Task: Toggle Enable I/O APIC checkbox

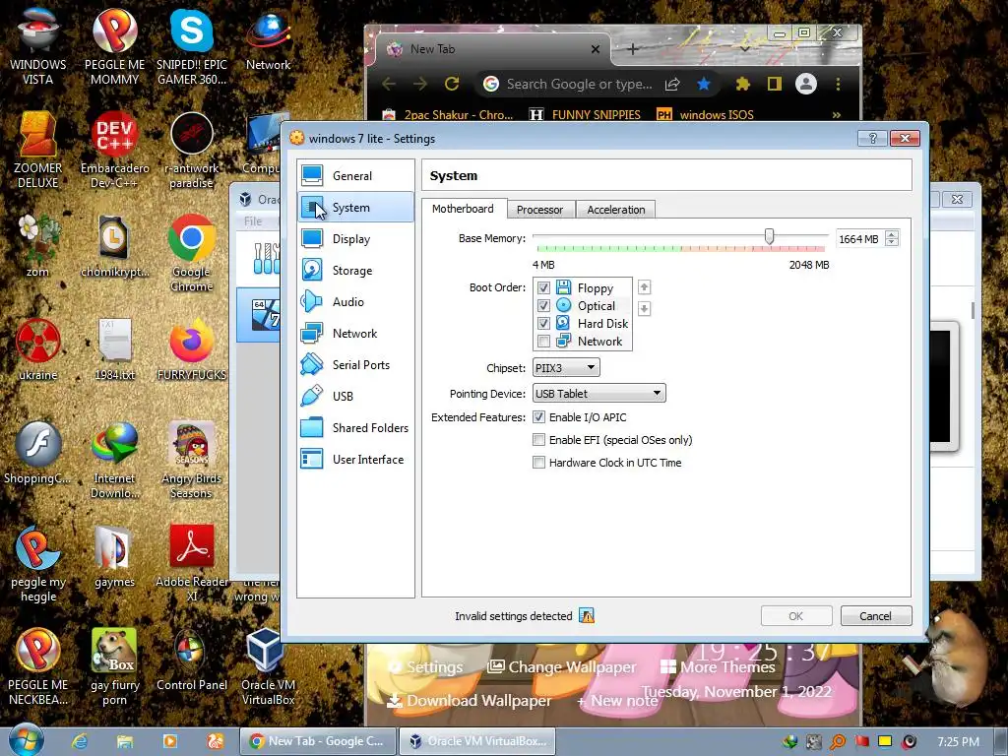Action: click(538, 417)
